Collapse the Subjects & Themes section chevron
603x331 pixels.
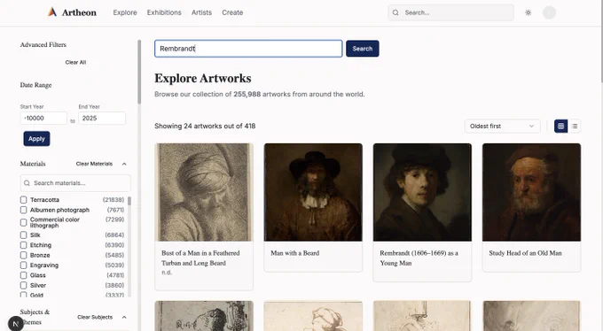[124, 317]
